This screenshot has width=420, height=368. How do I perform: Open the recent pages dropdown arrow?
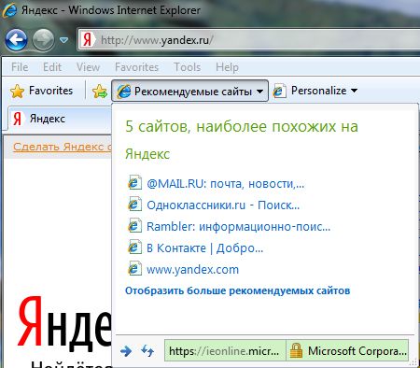point(63,40)
